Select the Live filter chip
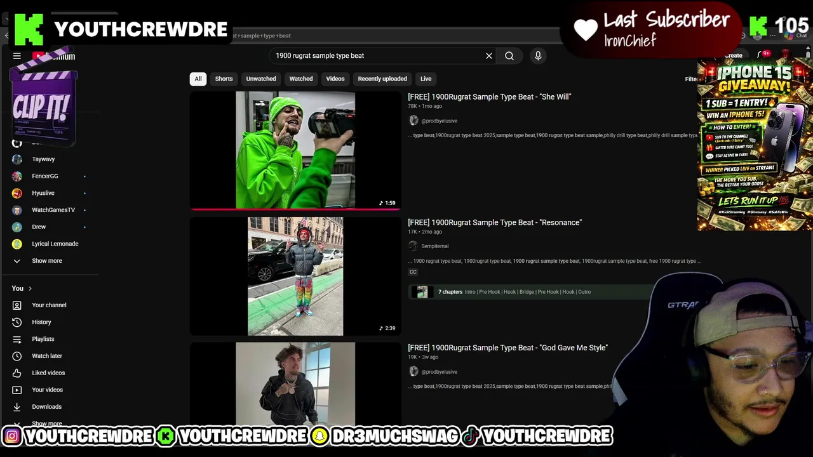The width and height of the screenshot is (813, 457). 426,79
